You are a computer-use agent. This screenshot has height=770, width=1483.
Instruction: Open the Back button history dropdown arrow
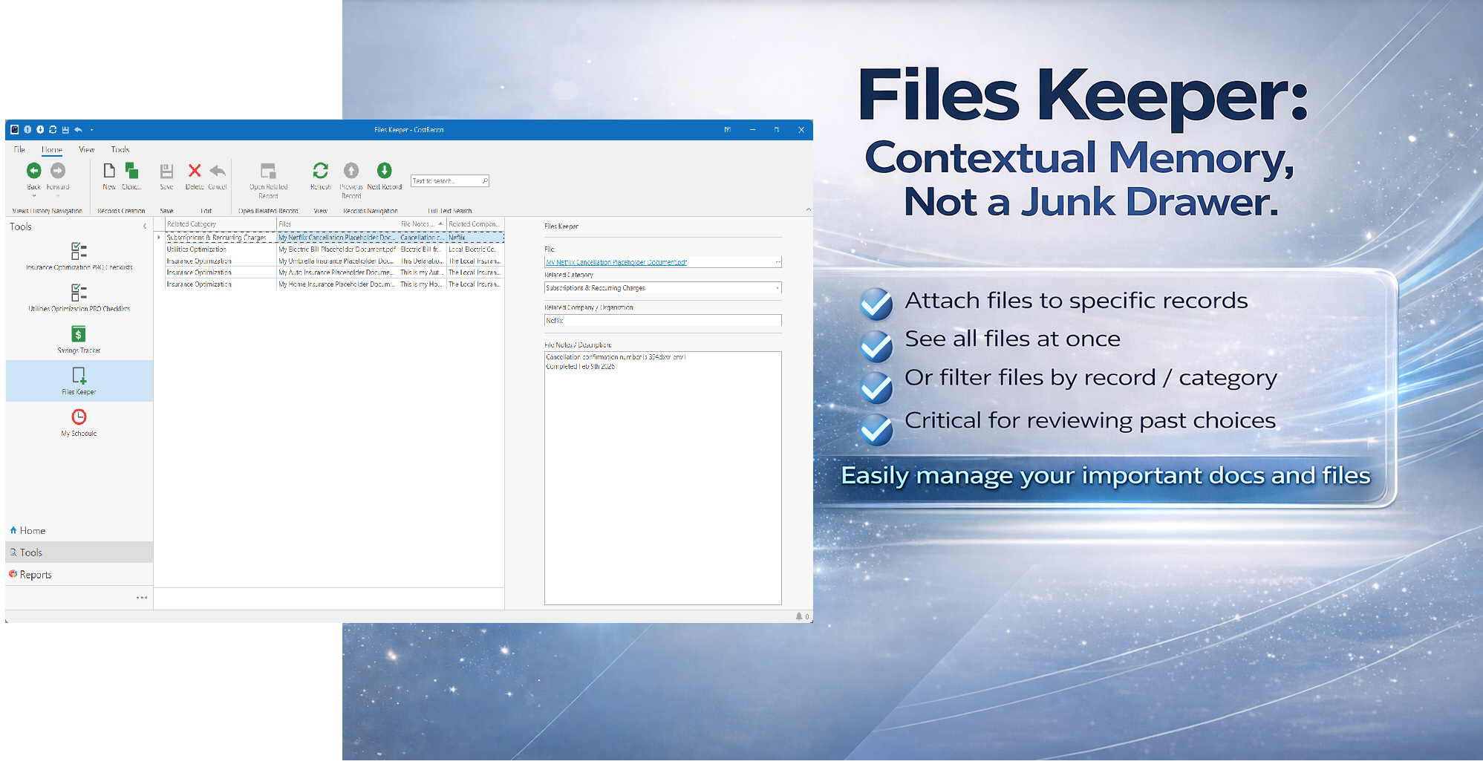[34, 196]
